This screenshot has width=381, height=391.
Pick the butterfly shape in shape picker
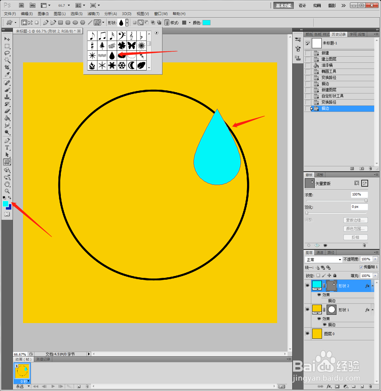pyautogui.click(x=132, y=46)
